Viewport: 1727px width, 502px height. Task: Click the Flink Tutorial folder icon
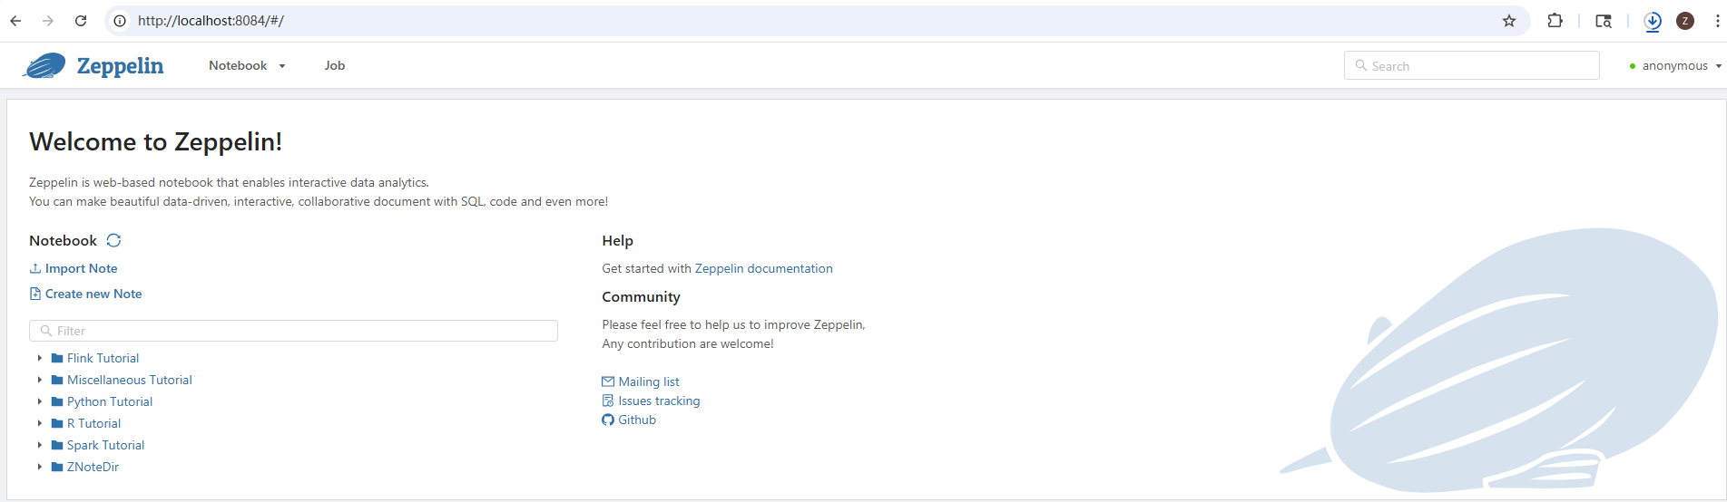57,358
